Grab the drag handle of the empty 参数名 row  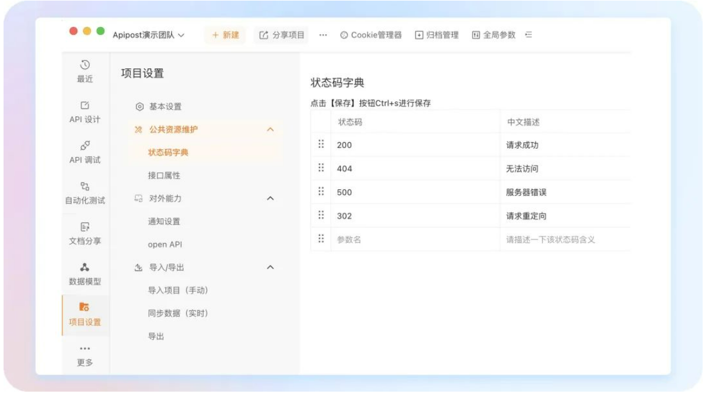pyautogui.click(x=321, y=239)
